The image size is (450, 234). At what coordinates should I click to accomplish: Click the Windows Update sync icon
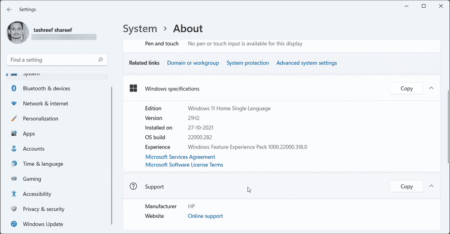pos(14,224)
